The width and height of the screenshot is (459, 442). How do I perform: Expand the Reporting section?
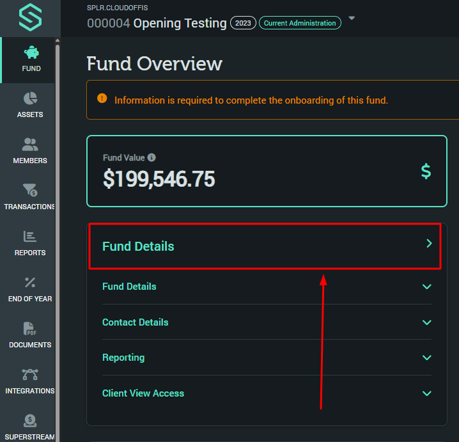[x=427, y=358]
